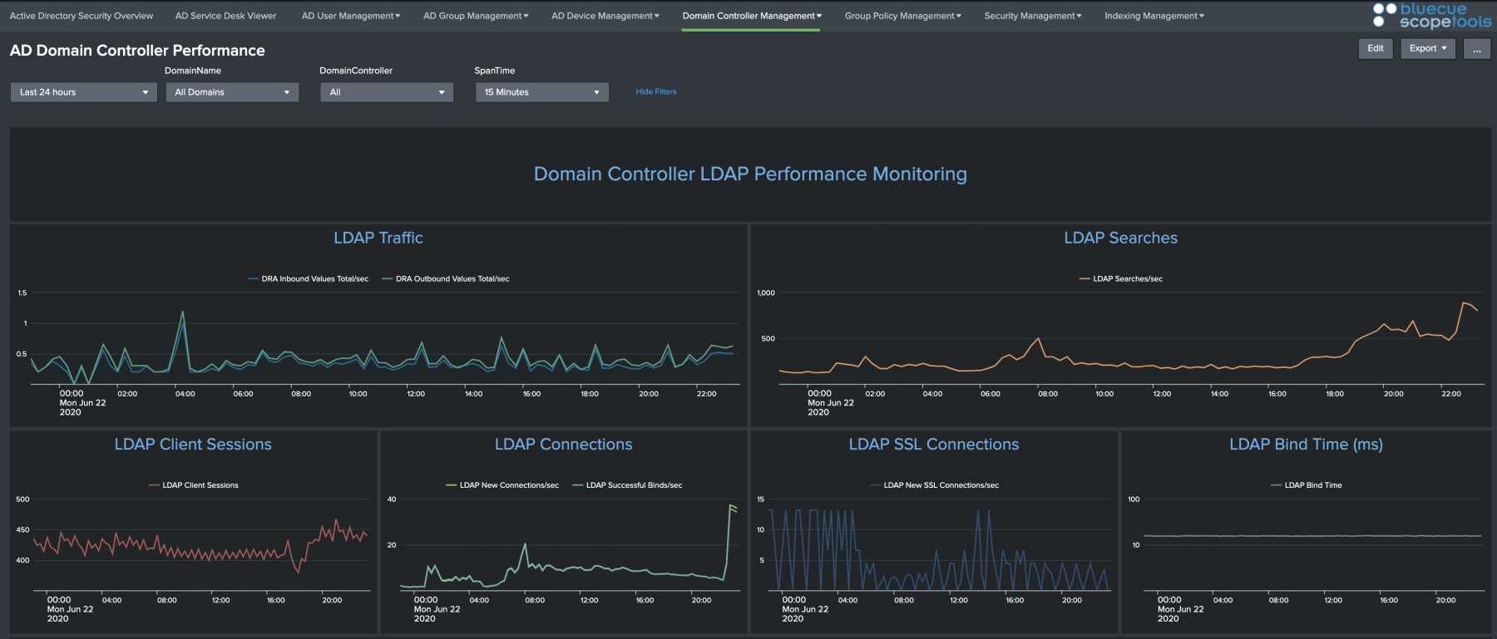
Task: Open the DomainController All dropdown
Action: click(x=387, y=92)
